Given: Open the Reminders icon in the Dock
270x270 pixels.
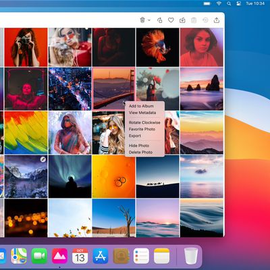Looking at the screenshot, I should [x=141, y=256].
